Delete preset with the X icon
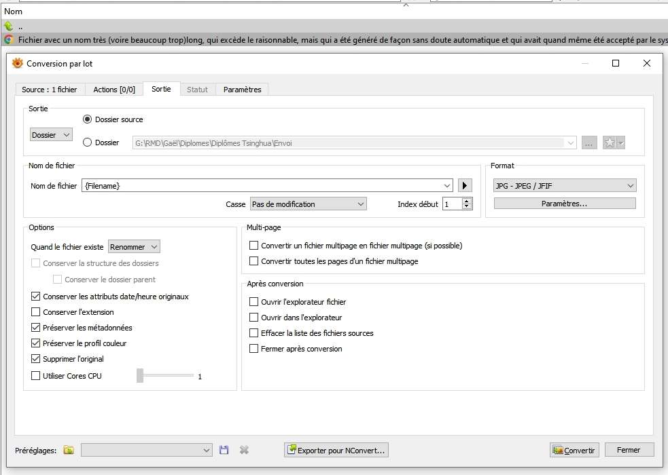Screen dimensions: 668x475 point(244,450)
